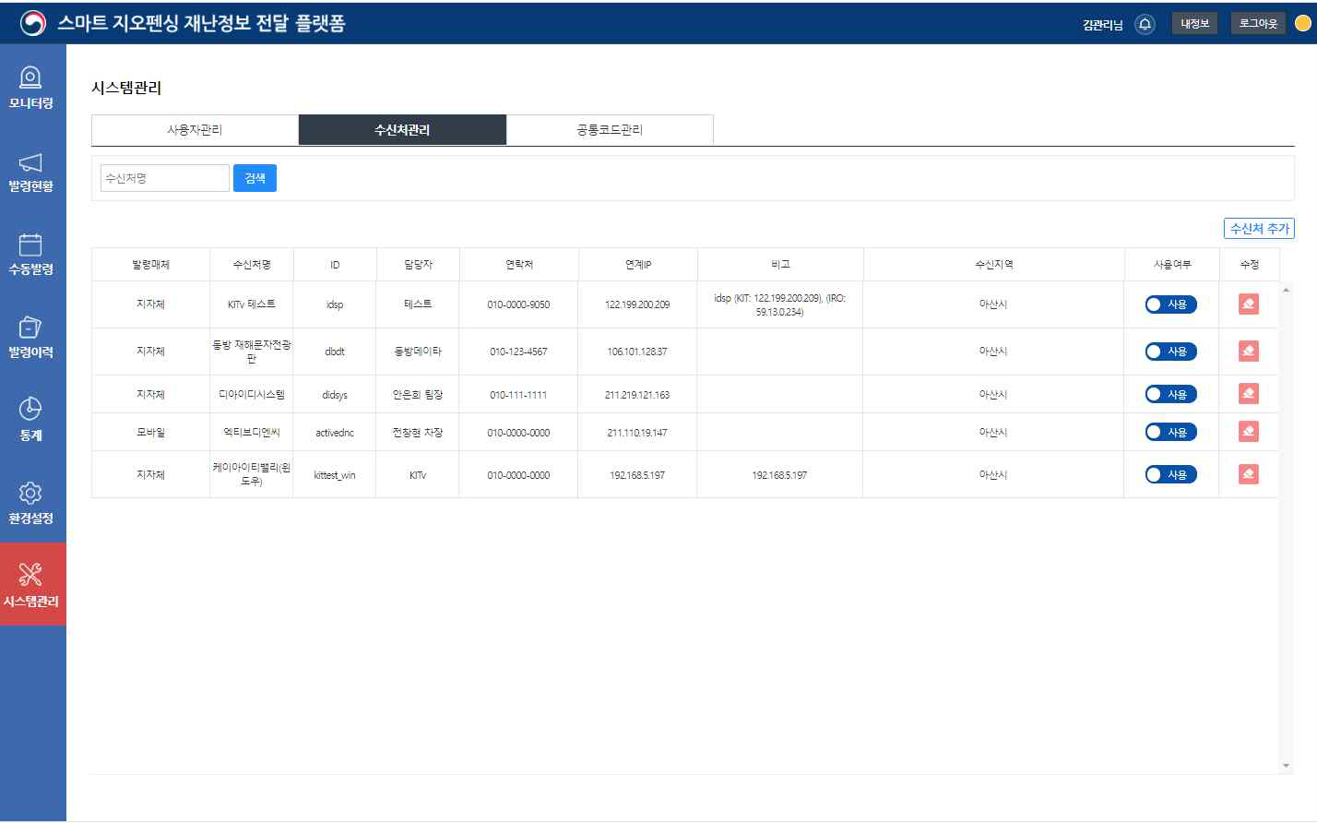Click the 수신처 추가 button
Image resolution: width=1317 pixels, height=823 pixels.
tap(1259, 229)
